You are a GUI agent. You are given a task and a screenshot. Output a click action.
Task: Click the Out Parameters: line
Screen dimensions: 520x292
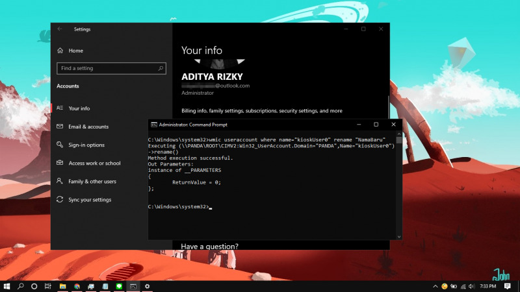(170, 164)
